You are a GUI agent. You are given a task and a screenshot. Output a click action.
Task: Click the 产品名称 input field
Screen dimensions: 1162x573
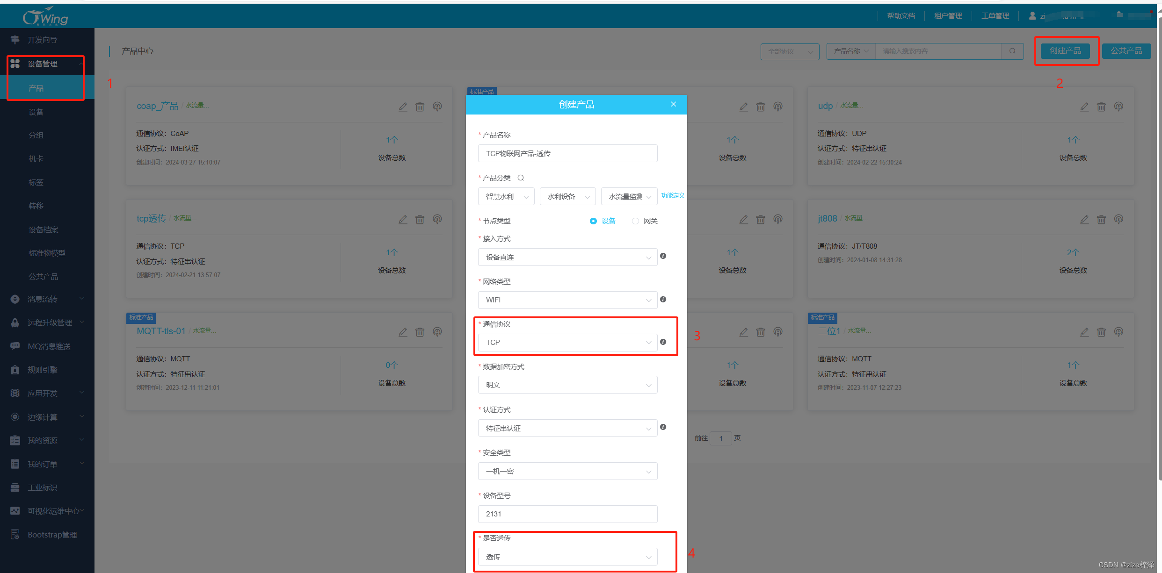[567, 153]
